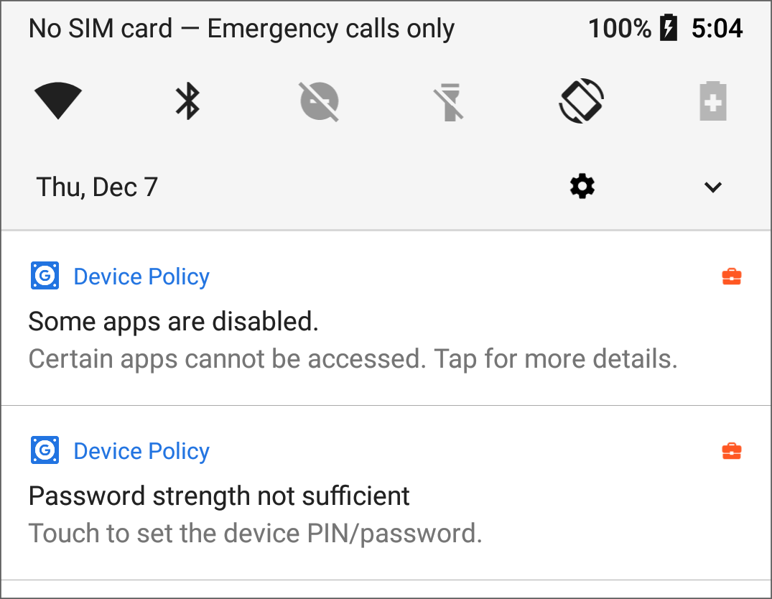Tap 'No SIM card' carrier status text
The height and width of the screenshot is (599, 772).
coord(101,29)
